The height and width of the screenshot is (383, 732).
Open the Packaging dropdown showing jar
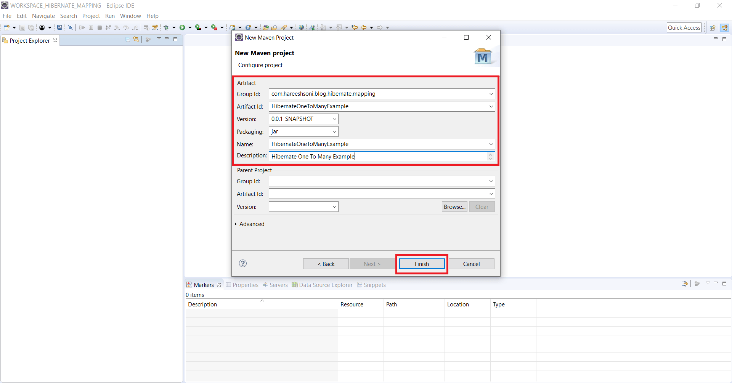coord(334,131)
